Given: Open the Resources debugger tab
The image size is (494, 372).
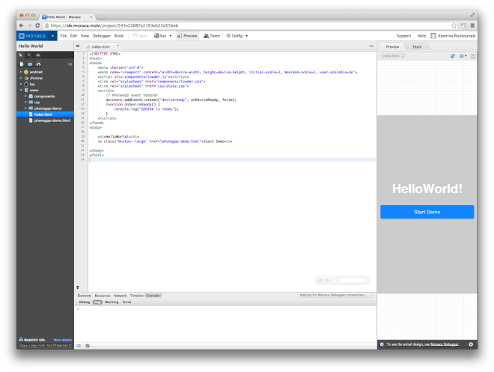Looking at the screenshot, I should (103, 296).
